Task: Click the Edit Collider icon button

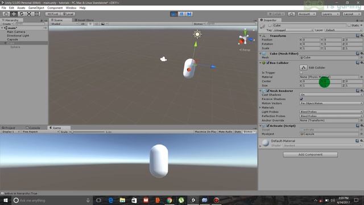Action: pos(303,67)
